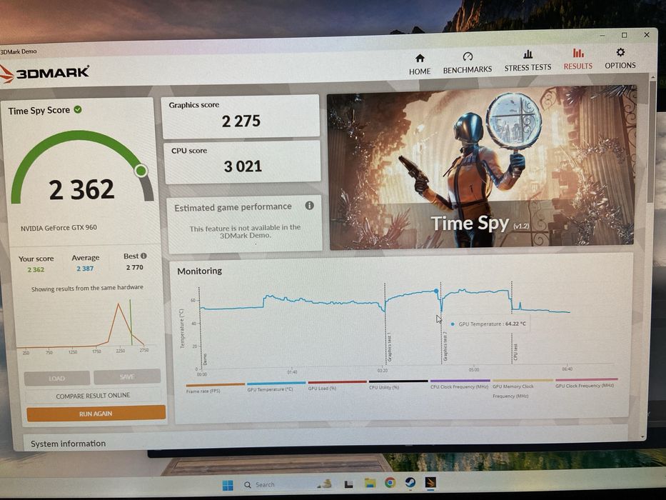Click Your score value 2 362

pos(36,269)
